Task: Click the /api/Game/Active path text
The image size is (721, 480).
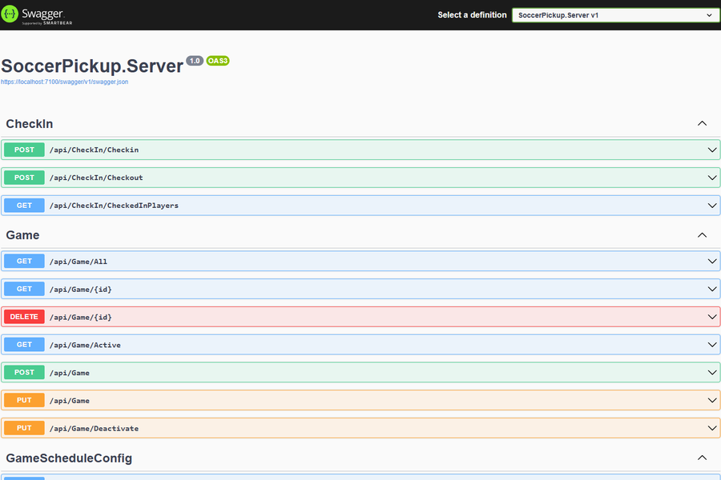Action: [x=85, y=345]
